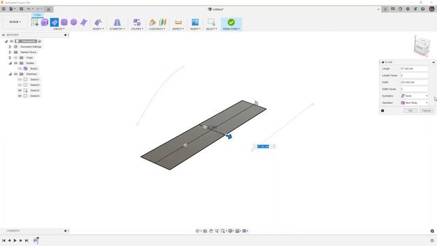Screen dimensions: 437x246
Task: Collapse the Bodies folder node
Action: click(10, 63)
